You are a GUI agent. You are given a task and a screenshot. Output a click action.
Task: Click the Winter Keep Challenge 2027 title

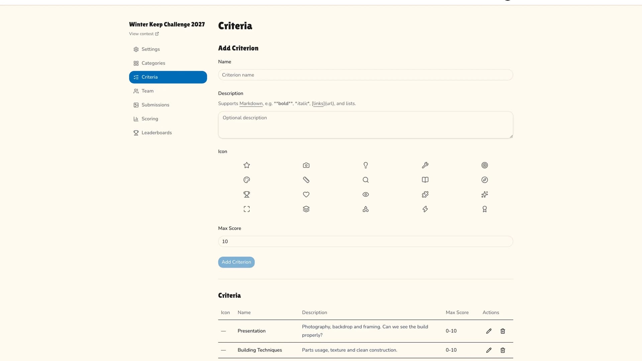pos(167,24)
